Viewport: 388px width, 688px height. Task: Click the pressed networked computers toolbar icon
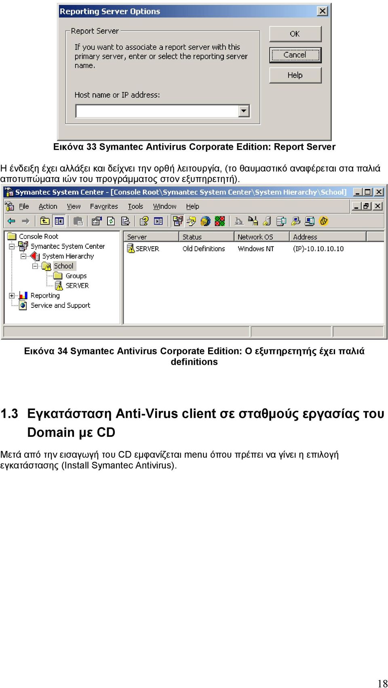click(x=177, y=221)
